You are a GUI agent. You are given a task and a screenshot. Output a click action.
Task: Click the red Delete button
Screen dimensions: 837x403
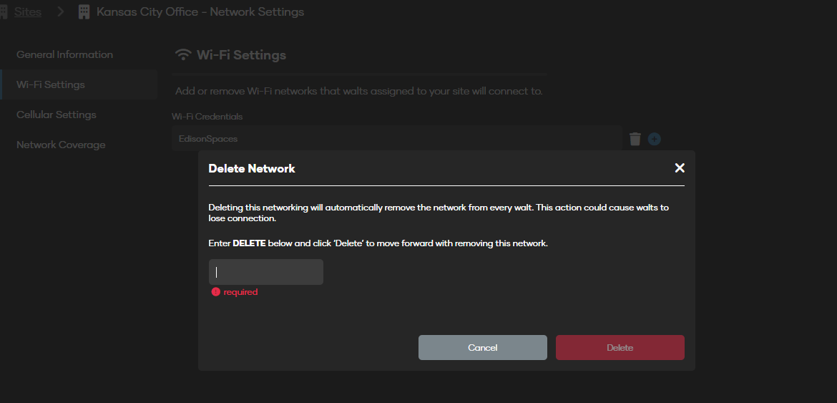point(620,347)
